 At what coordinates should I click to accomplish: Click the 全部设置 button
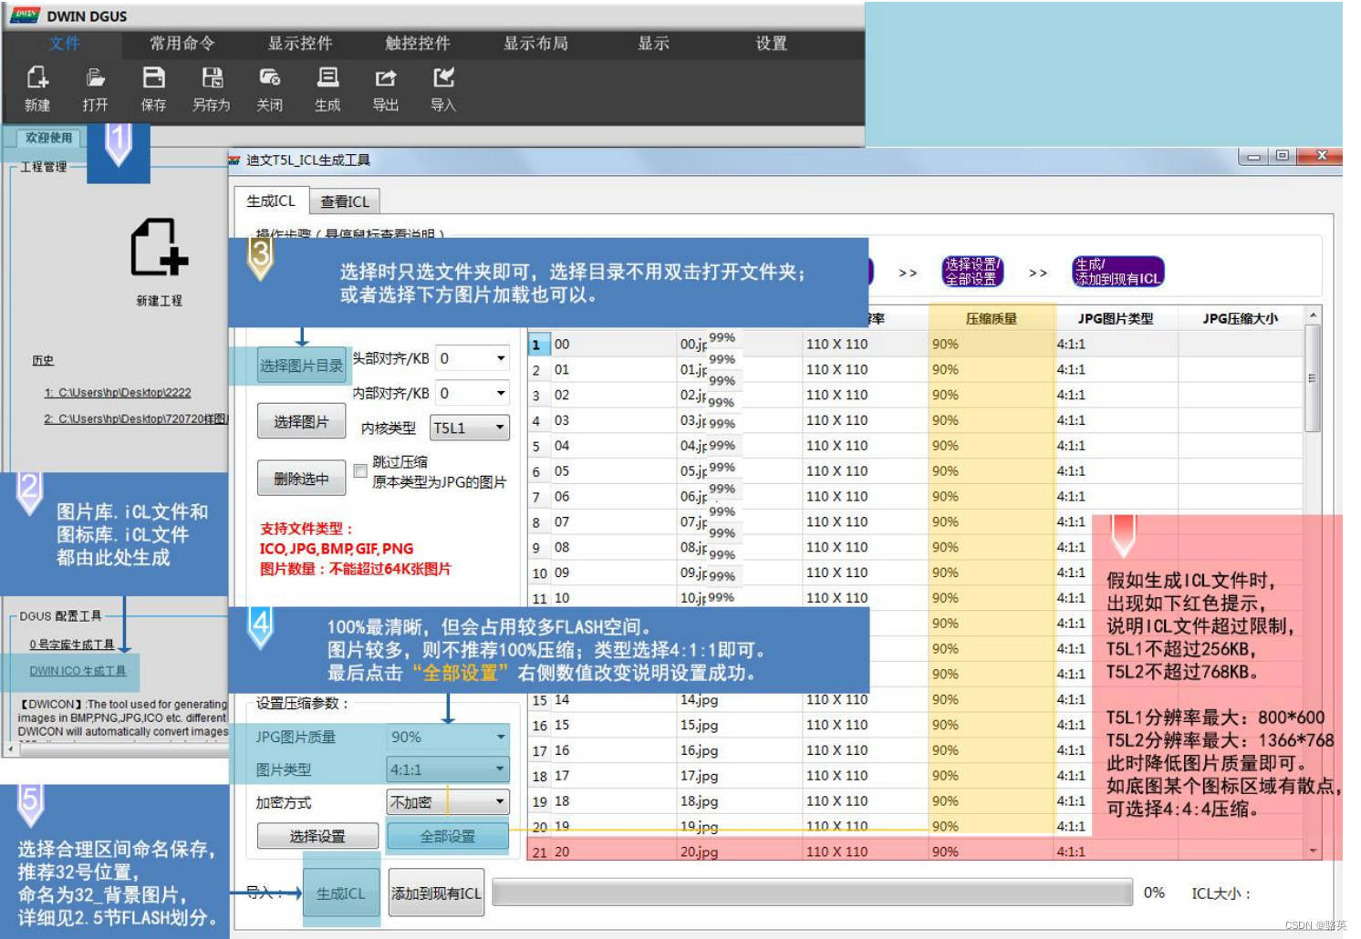point(448,835)
